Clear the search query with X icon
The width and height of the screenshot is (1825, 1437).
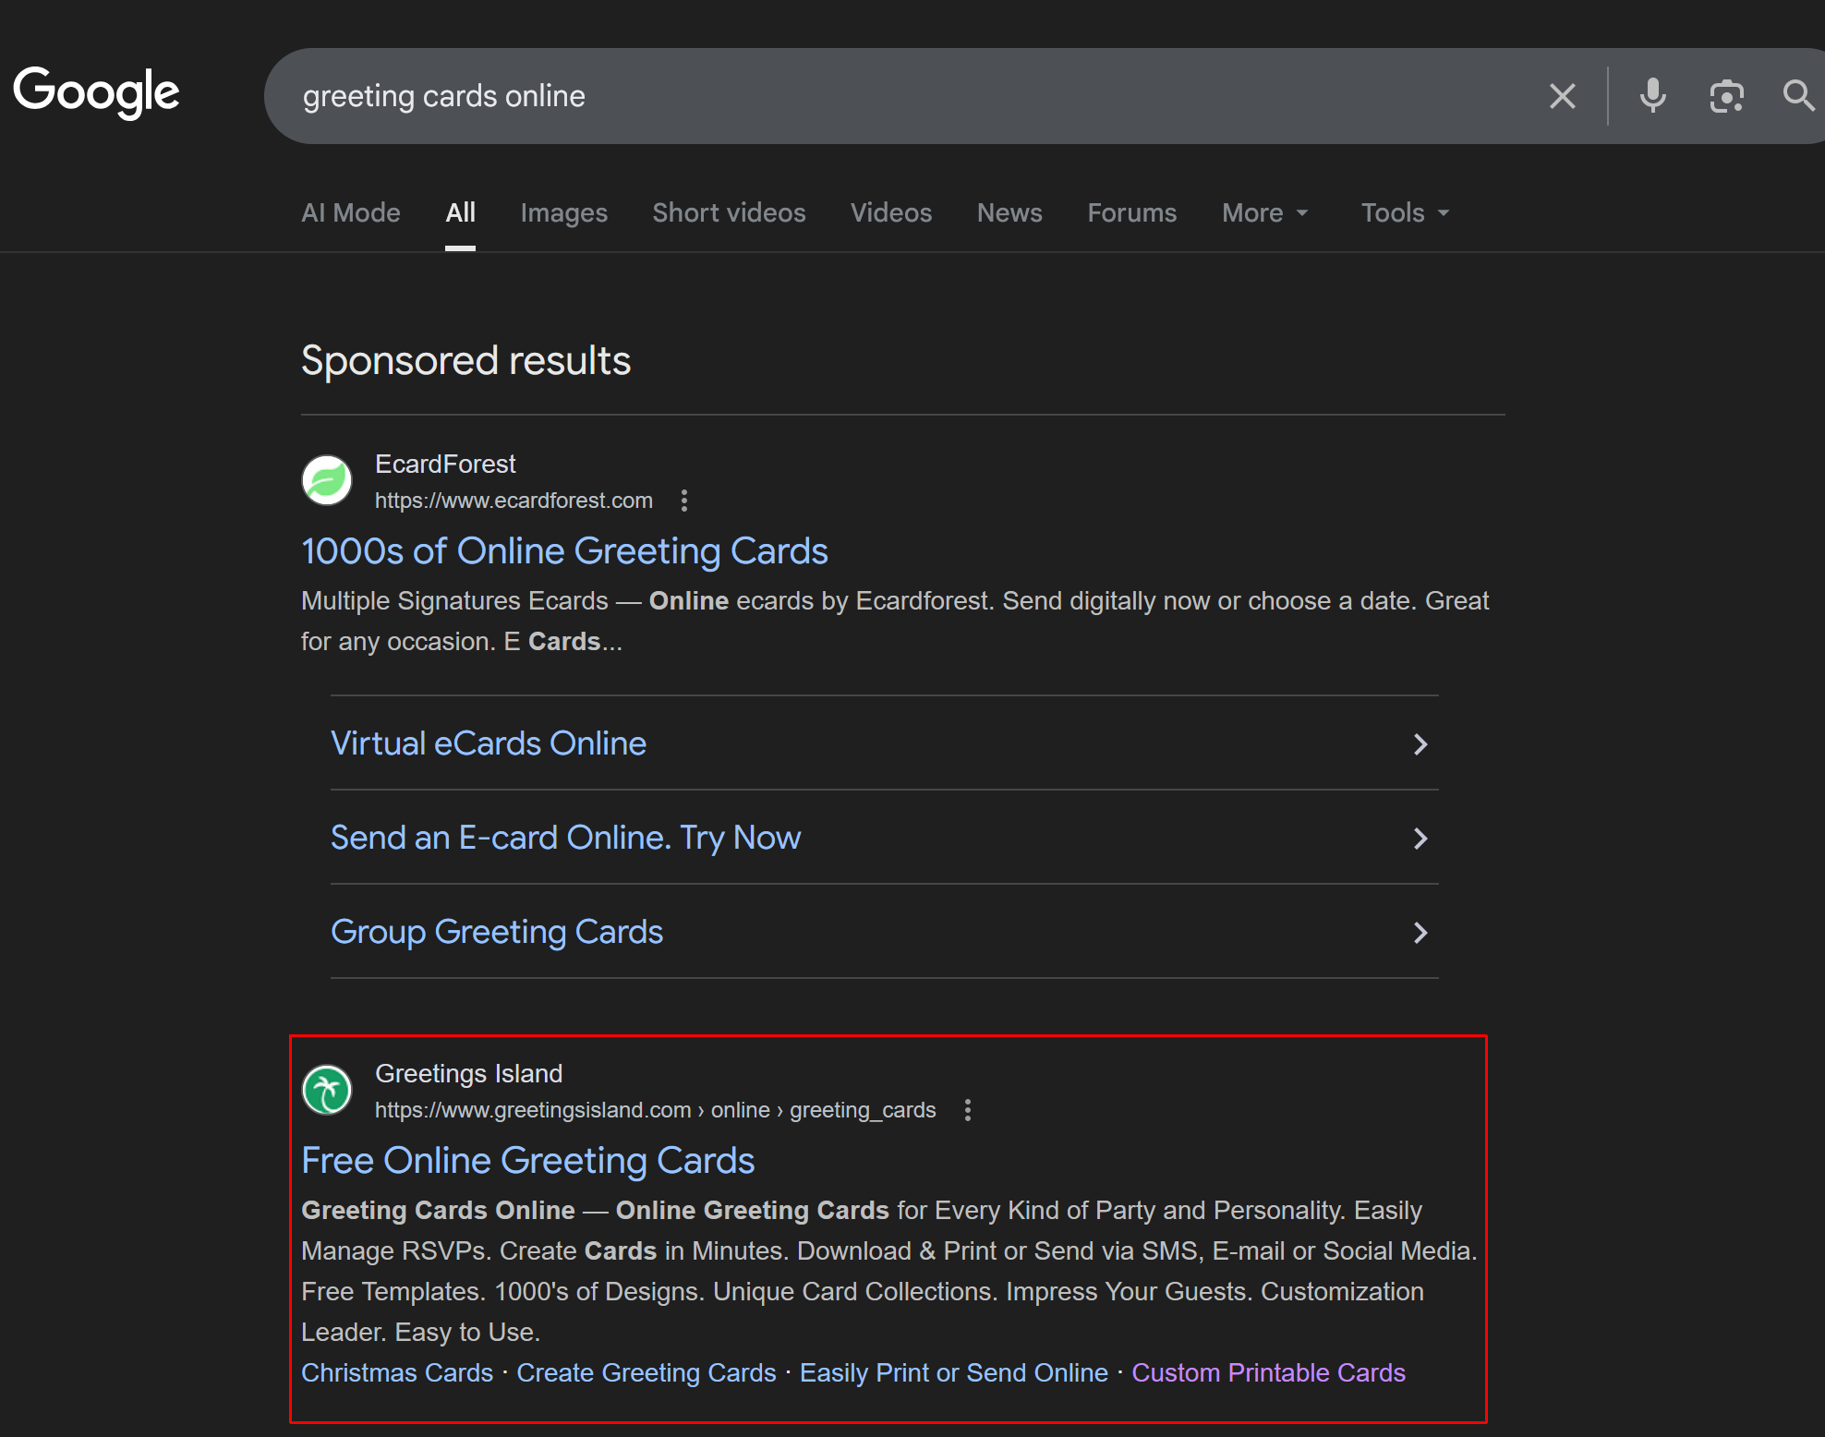coord(1562,96)
